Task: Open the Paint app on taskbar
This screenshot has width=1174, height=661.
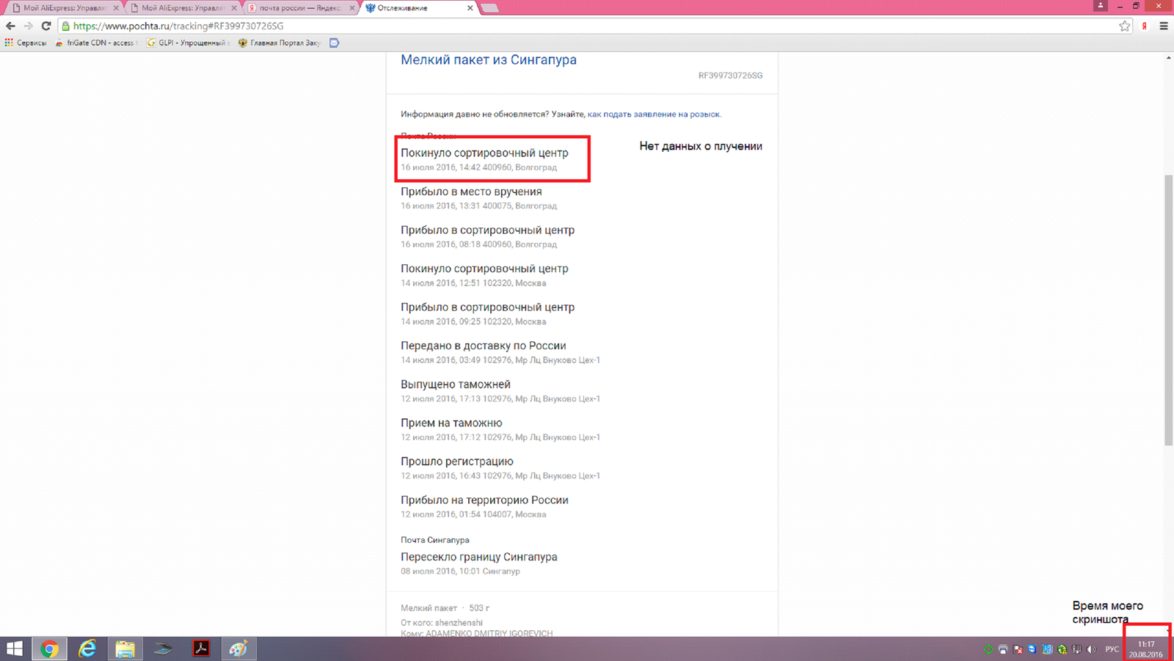Action: click(x=238, y=649)
